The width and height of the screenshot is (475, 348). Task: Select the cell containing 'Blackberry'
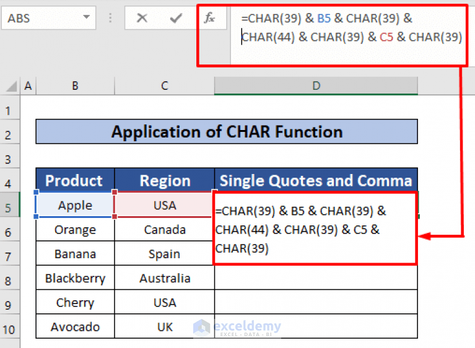click(75, 278)
